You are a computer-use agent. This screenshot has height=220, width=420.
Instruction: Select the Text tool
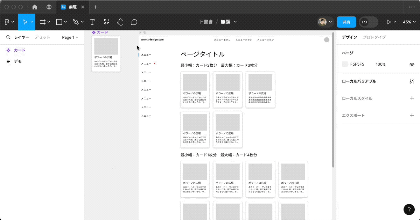[x=92, y=22]
